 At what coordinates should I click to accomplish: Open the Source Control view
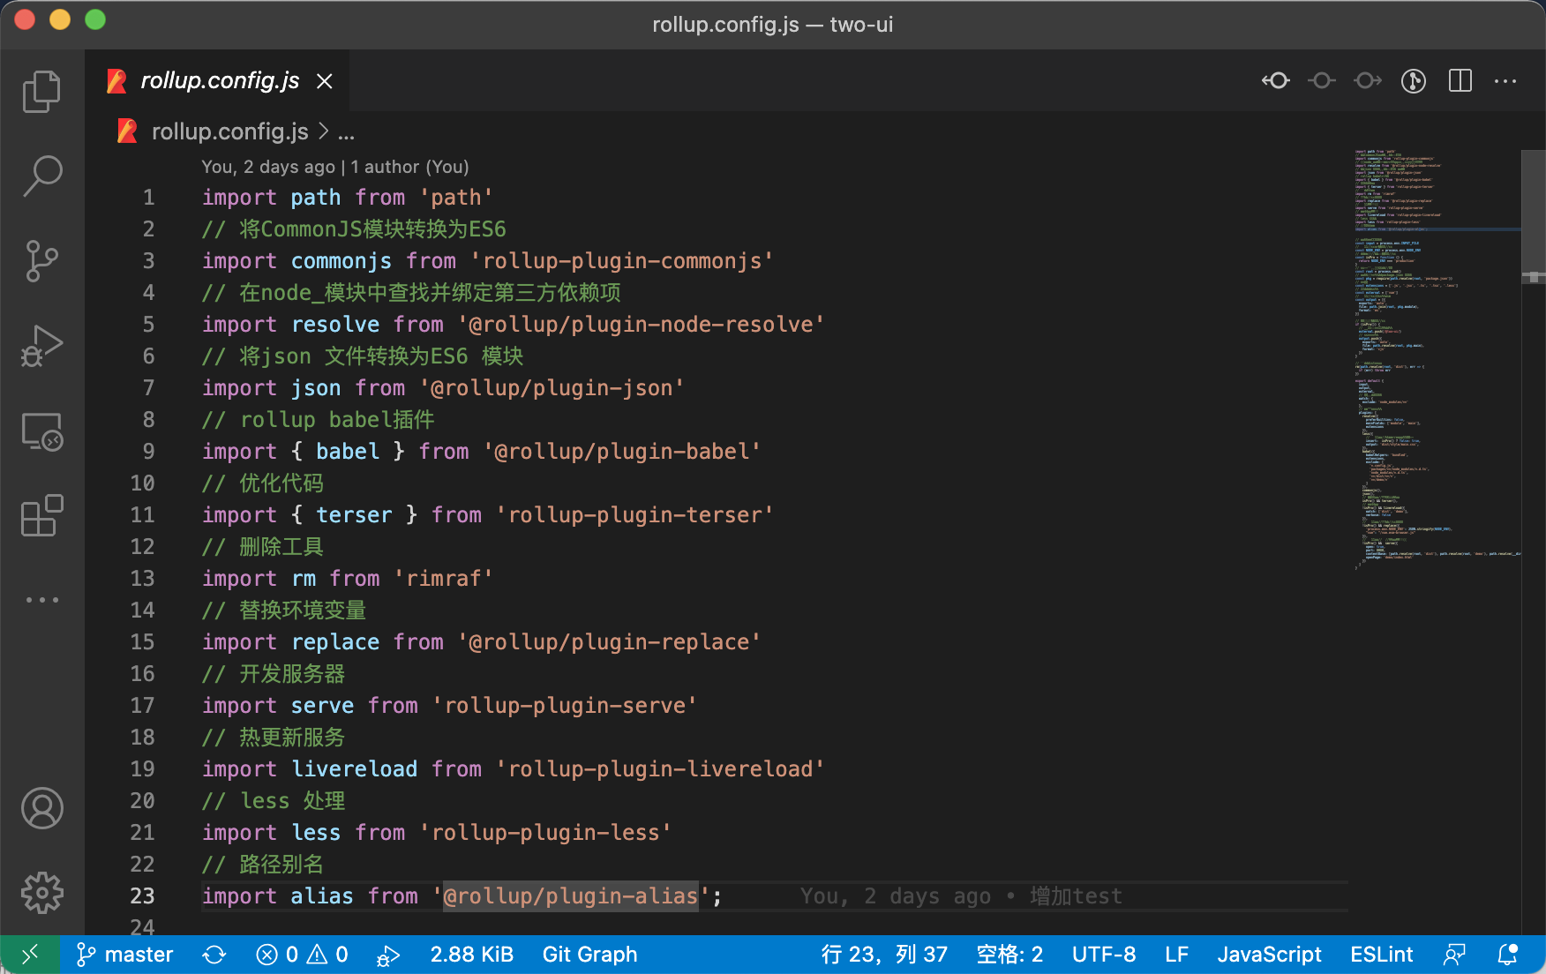tap(41, 261)
